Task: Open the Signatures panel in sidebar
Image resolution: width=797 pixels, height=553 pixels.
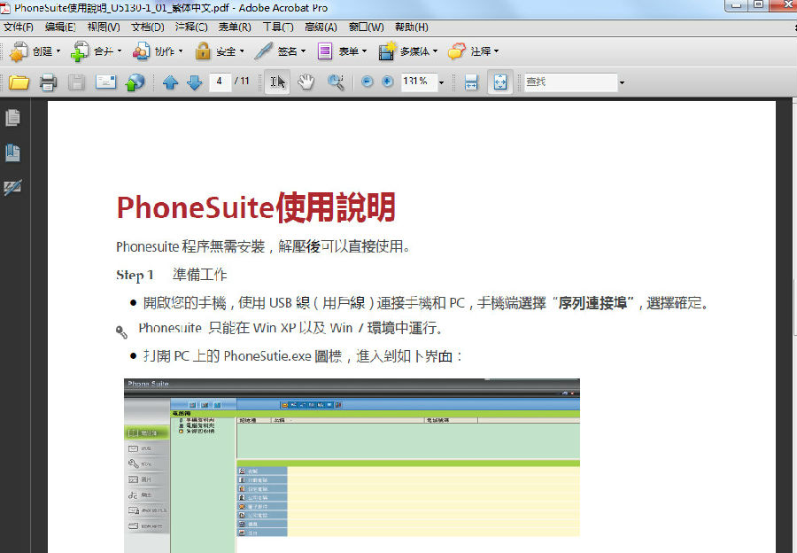Action: 12,187
